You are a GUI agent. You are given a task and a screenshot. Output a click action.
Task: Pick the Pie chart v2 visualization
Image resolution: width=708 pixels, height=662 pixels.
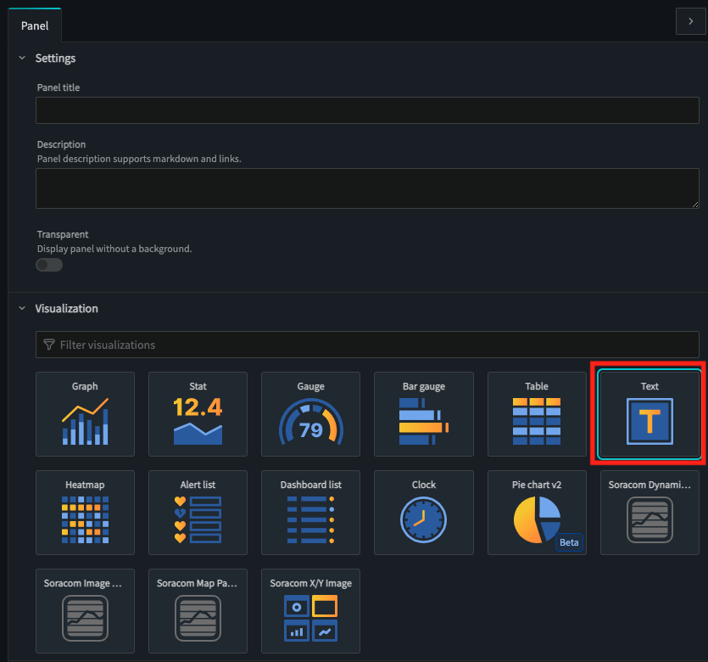(x=537, y=513)
